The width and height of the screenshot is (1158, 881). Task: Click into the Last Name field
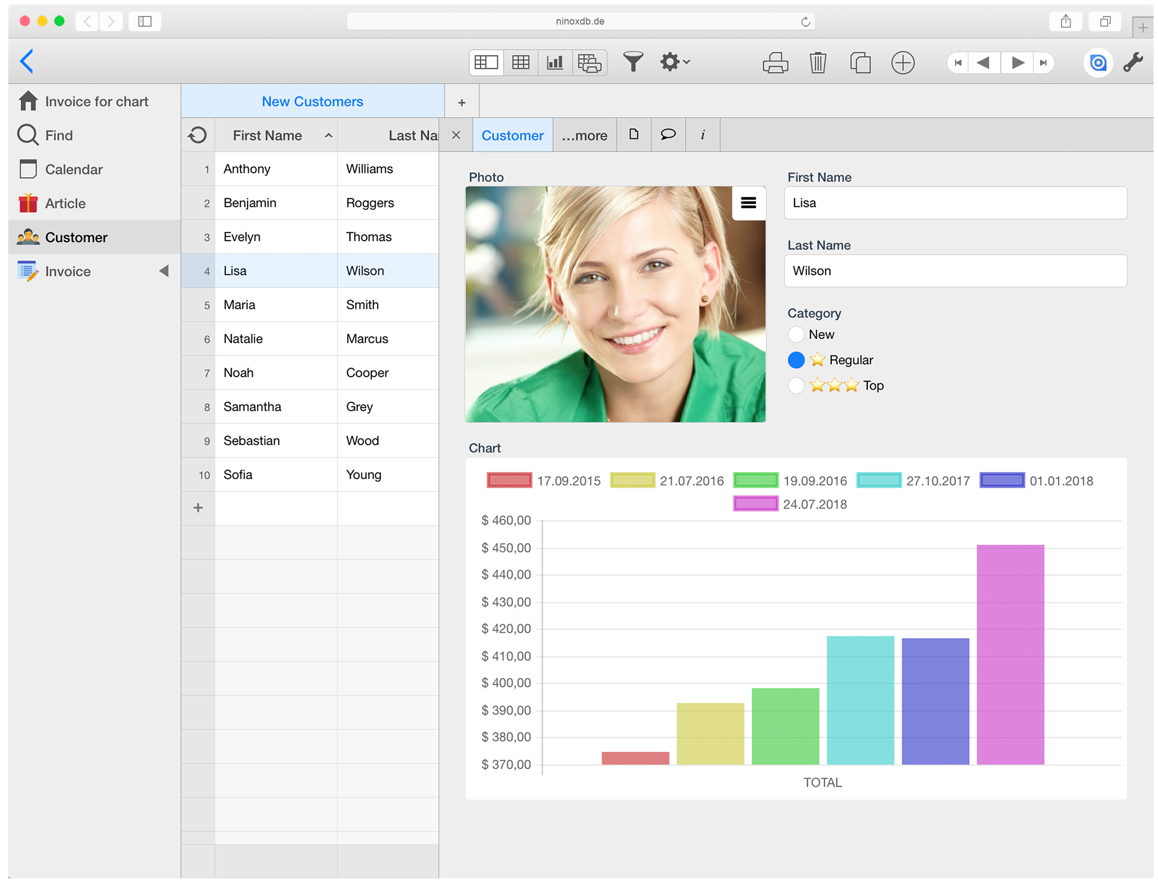(x=955, y=271)
